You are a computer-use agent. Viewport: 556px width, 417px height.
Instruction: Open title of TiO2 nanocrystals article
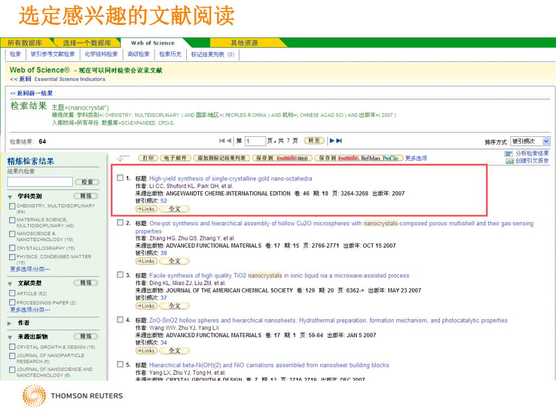click(280, 275)
